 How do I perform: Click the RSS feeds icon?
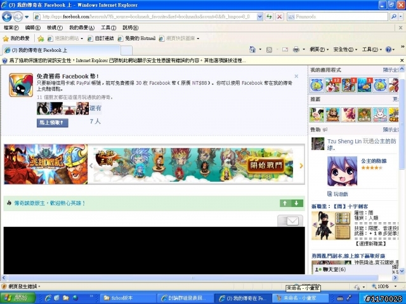[x=269, y=49]
